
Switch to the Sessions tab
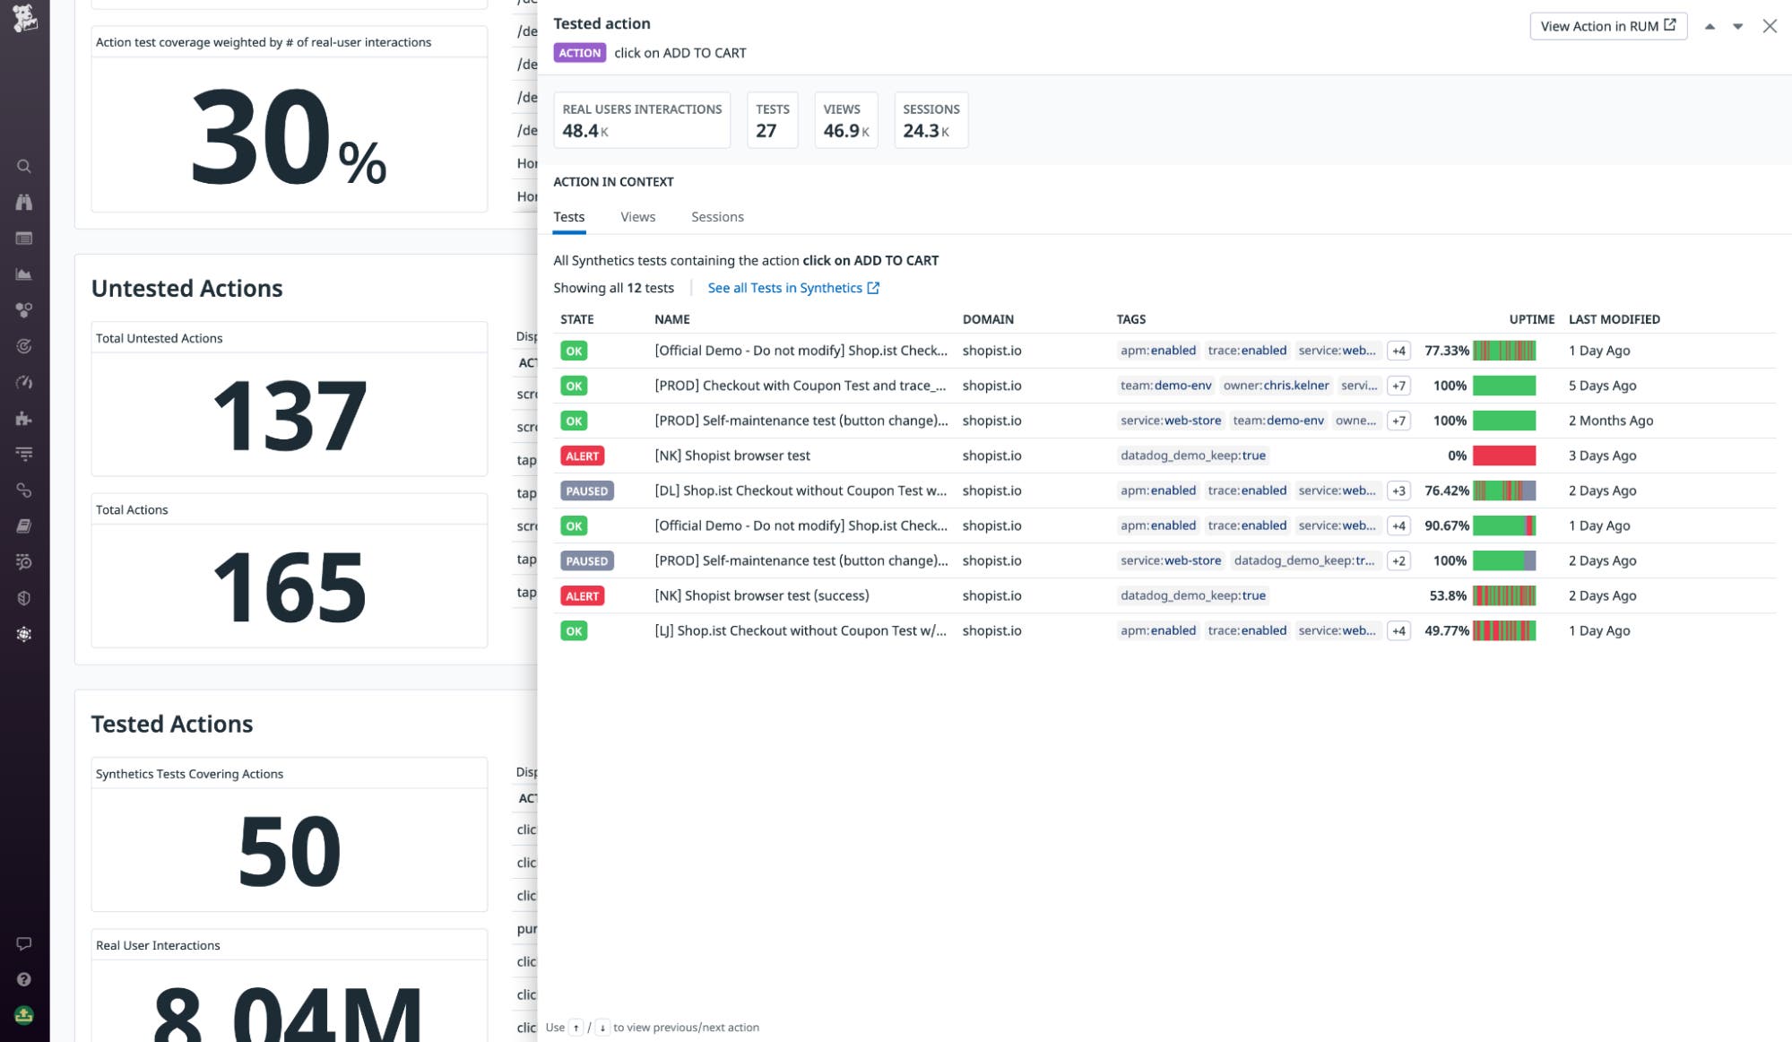tap(717, 216)
